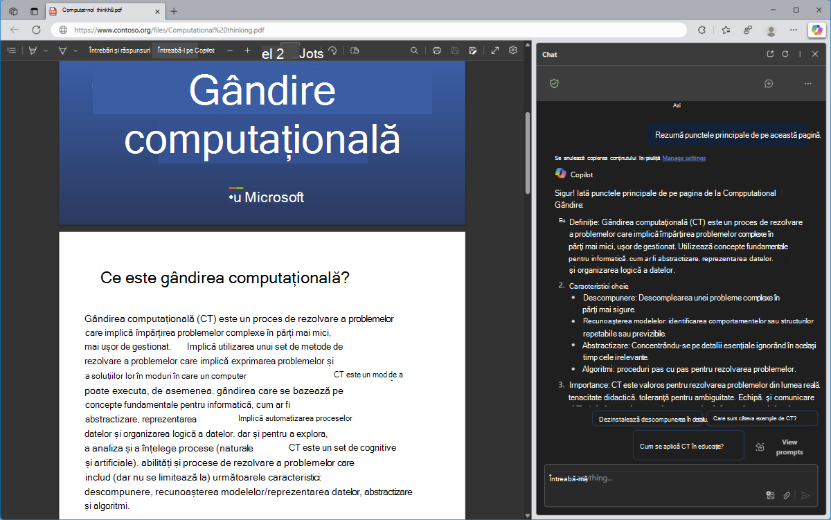Image resolution: width=831 pixels, height=520 pixels.
Task: Click the PDF save as icon
Action: (473, 51)
